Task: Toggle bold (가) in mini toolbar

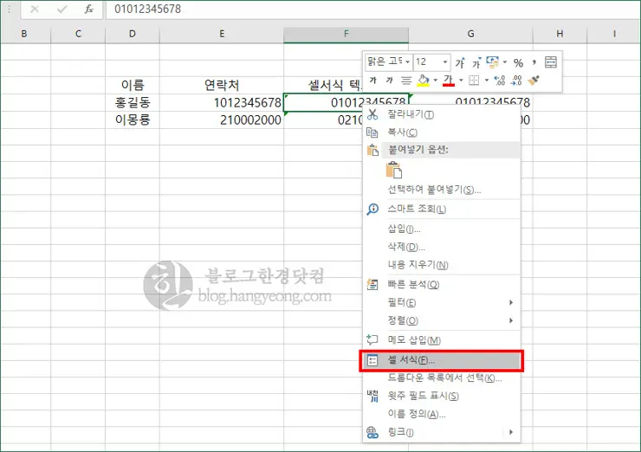Action: point(372,81)
